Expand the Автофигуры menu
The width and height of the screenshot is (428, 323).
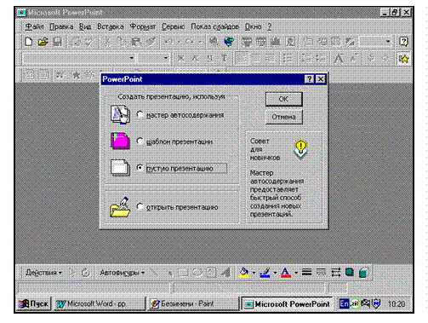click(122, 273)
